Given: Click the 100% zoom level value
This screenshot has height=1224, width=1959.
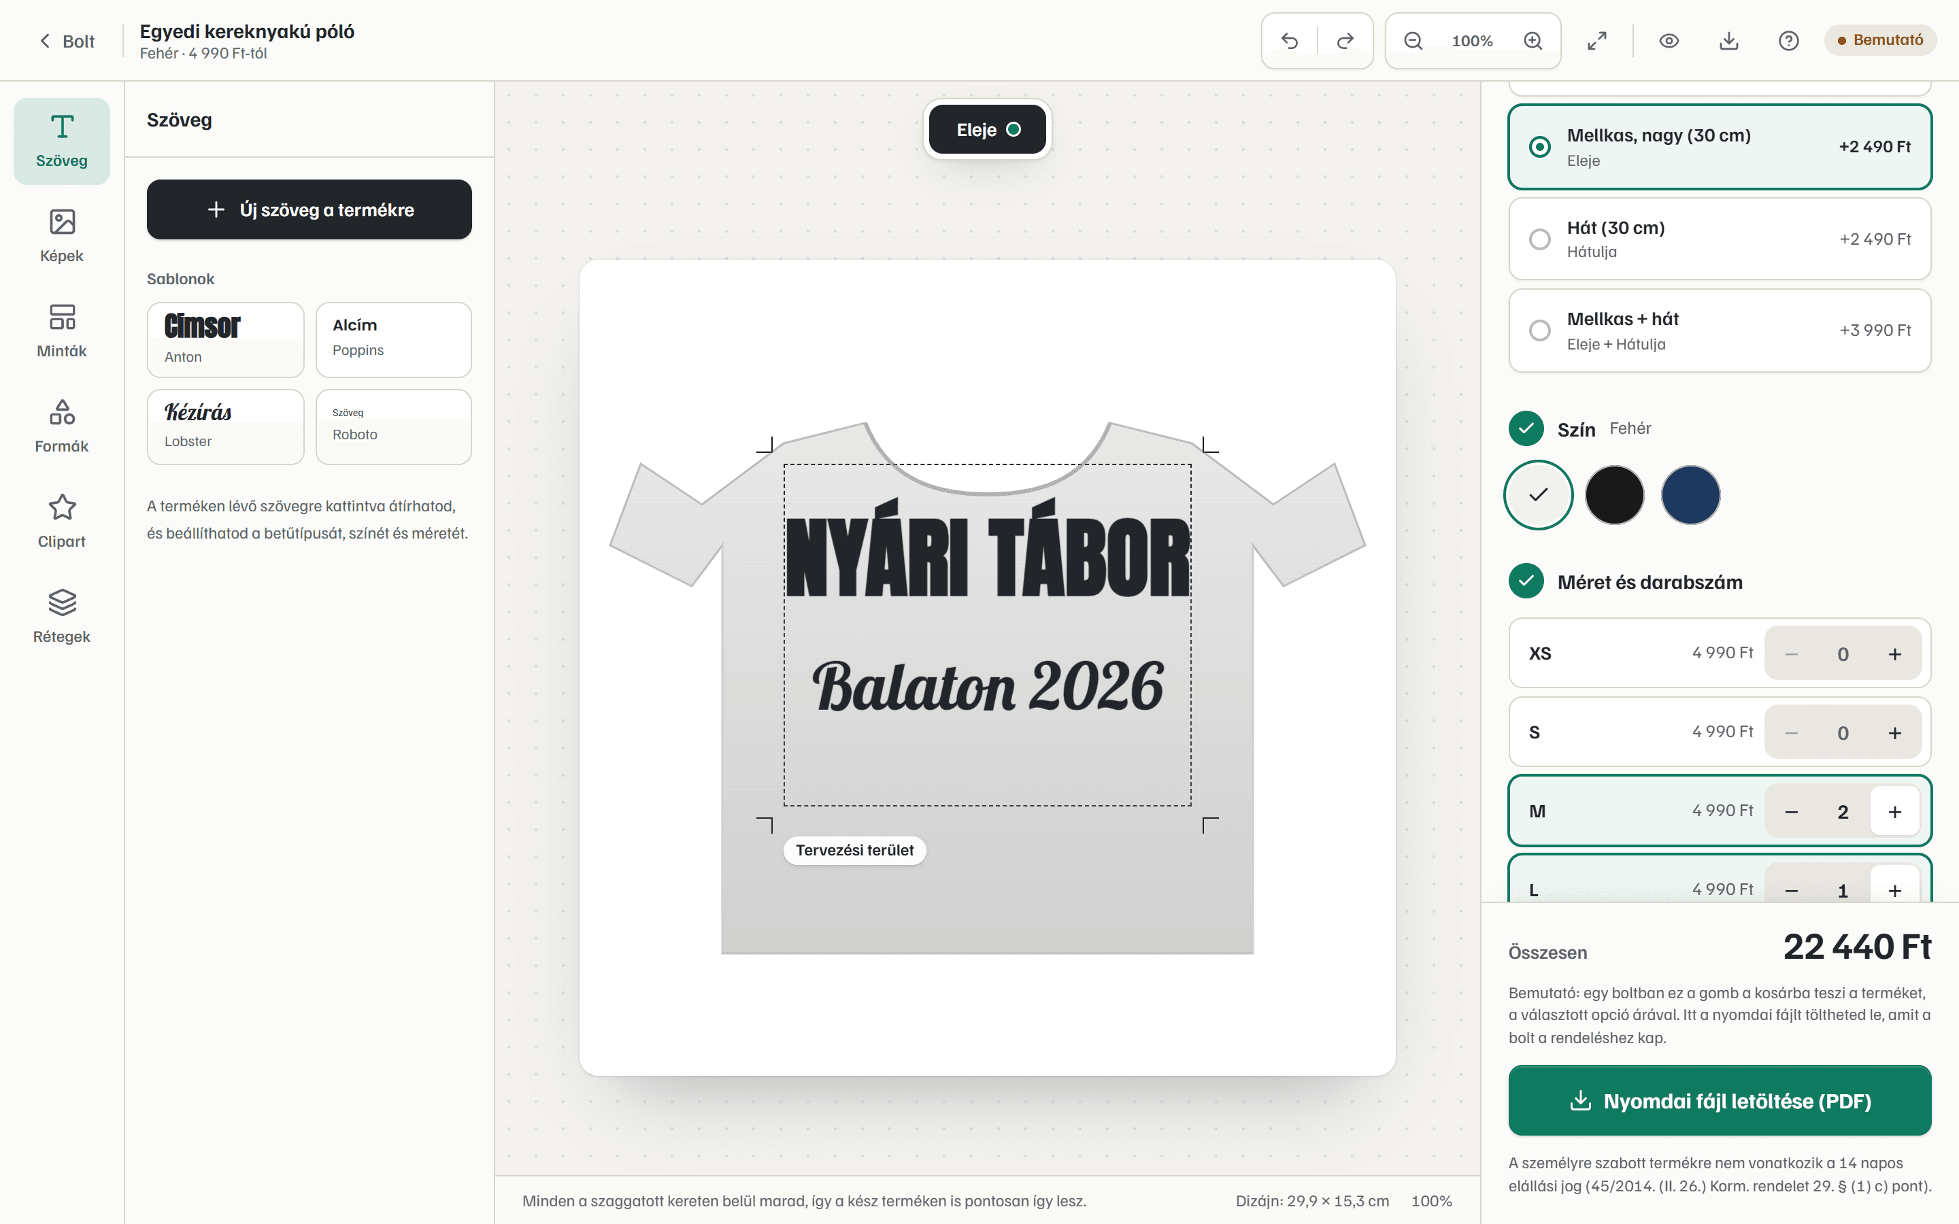Looking at the screenshot, I should click(1472, 41).
